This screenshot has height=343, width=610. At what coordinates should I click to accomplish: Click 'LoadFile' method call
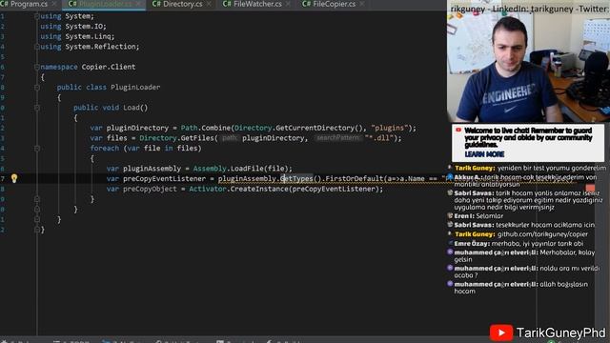[247, 169]
